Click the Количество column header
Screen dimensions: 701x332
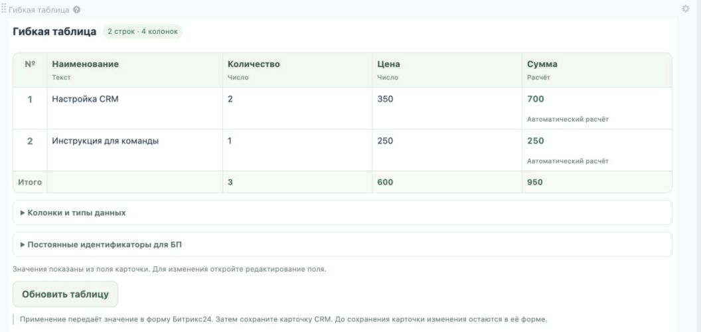297,70
